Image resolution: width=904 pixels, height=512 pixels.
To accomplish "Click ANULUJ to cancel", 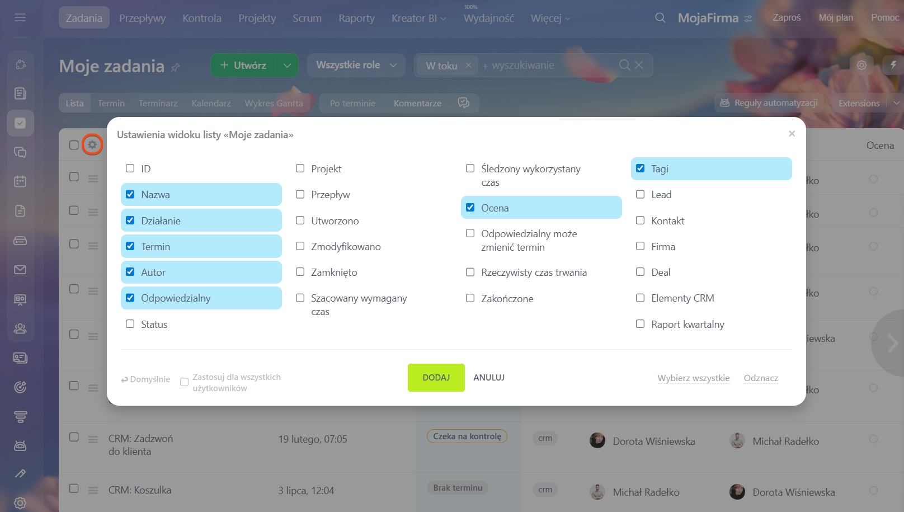I will (489, 378).
